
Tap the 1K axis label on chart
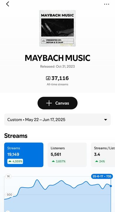point(8,176)
